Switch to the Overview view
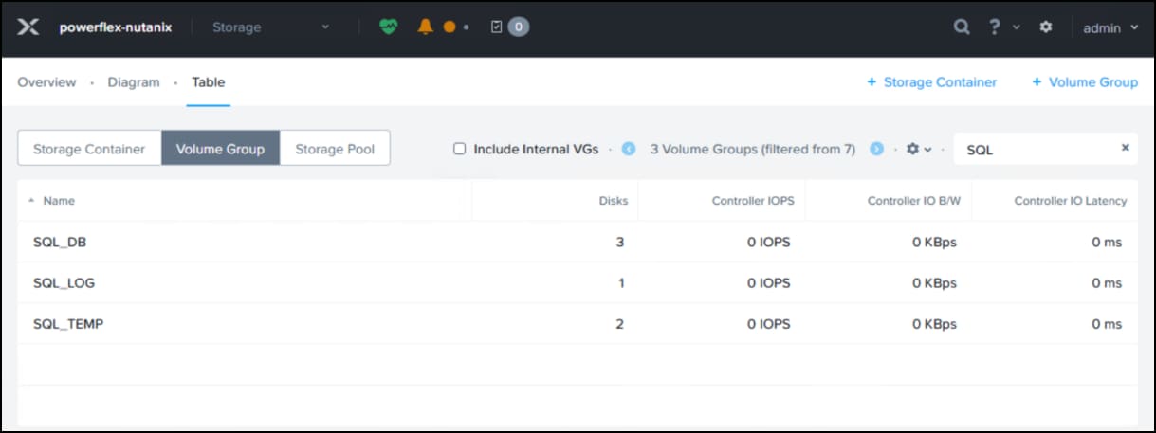 tap(46, 82)
